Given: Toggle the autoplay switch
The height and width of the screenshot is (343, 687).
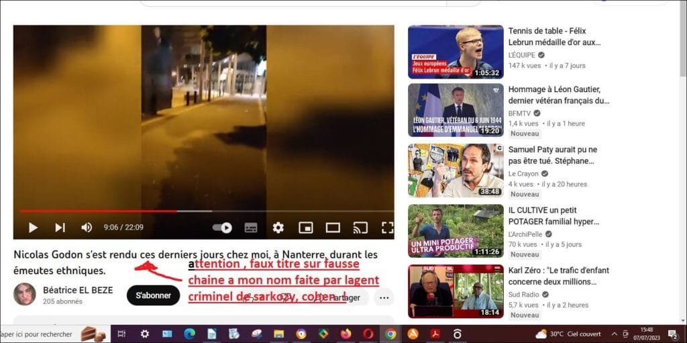Looking at the screenshot, I should point(222,228).
